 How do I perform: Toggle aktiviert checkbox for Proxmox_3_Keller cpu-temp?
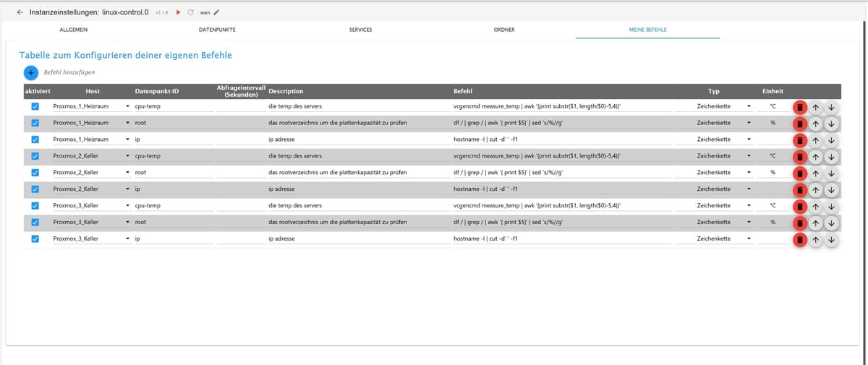coord(35,206)
